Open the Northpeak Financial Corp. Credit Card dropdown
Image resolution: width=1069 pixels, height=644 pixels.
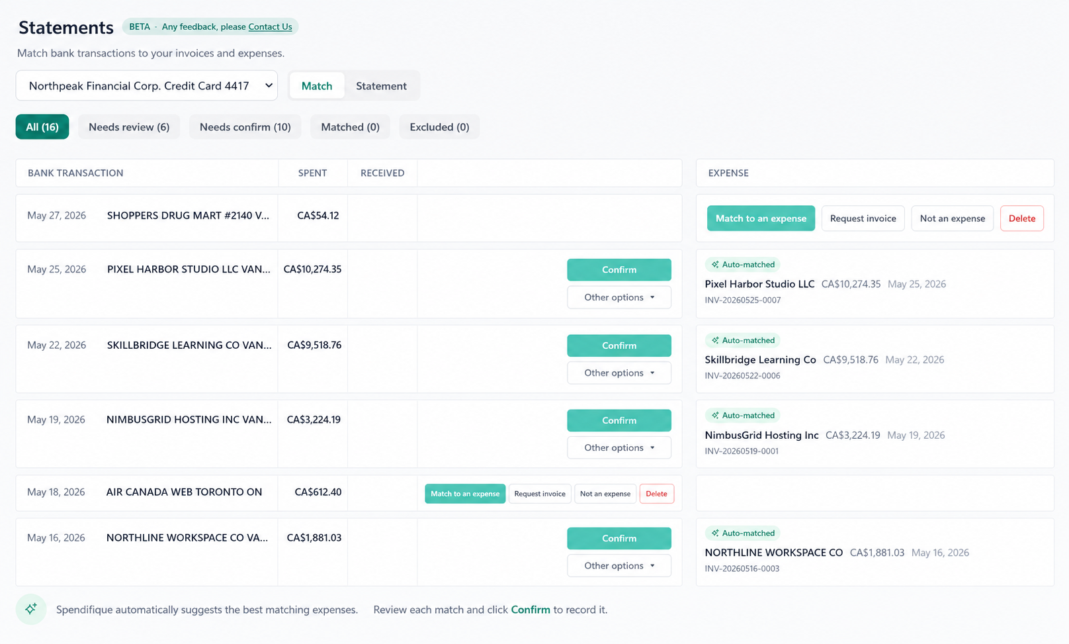click(x=147, y=85)
